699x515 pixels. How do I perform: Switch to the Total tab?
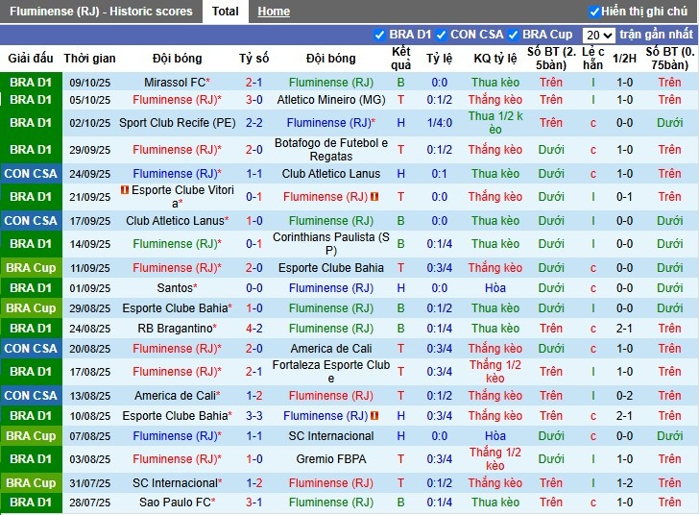(x=226, y=12)
